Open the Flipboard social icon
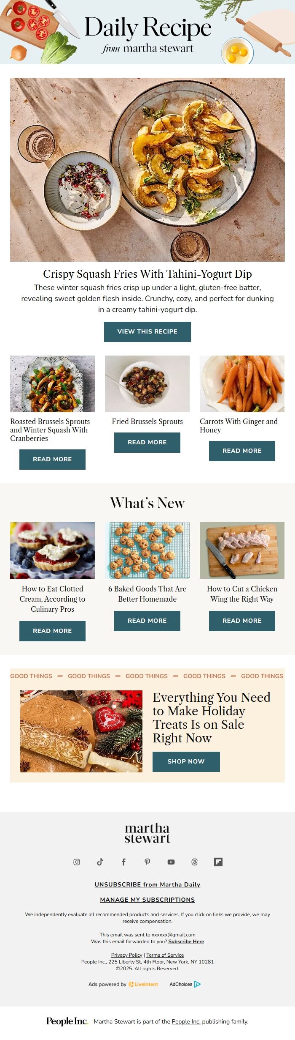 [x=218, y=862]
